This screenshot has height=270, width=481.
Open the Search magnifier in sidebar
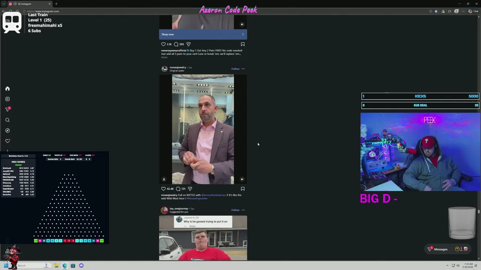pyautogui.click(x=8, y=120)
